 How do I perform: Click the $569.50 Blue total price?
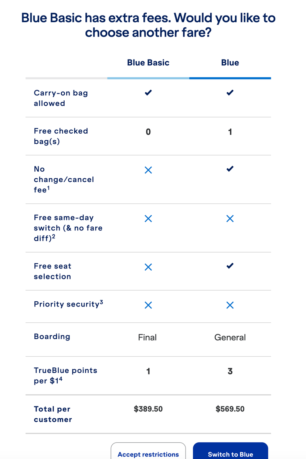tap(230, 409)
